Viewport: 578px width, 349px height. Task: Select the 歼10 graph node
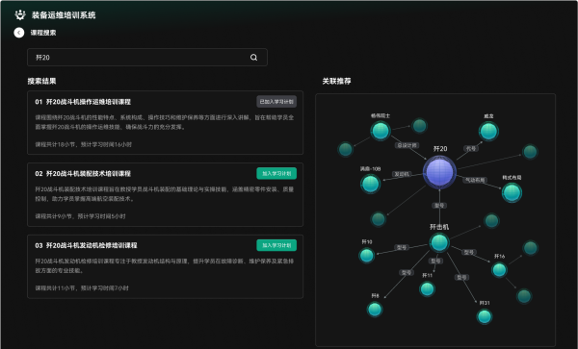(367, 255)
